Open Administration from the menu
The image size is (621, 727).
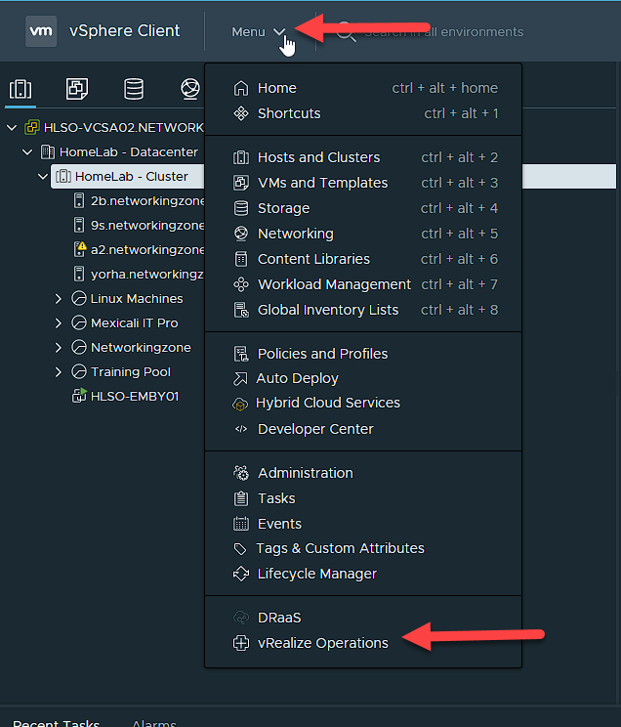(x=305, y=473)
